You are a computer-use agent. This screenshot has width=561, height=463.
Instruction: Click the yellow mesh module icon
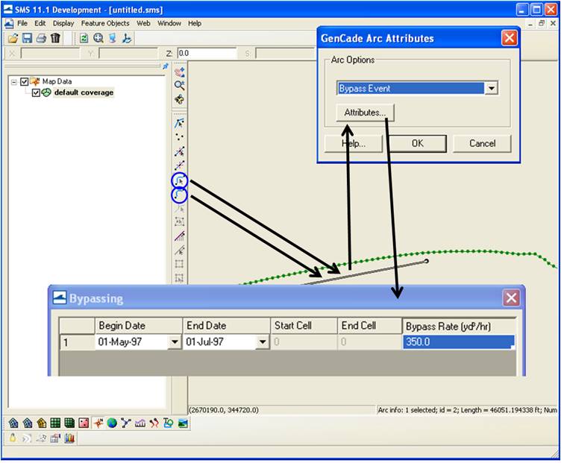pyautogui.click(x=41, y=423)
